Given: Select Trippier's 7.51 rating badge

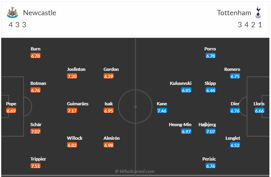Looking at the screenshot, I should [x=35, y=166].
